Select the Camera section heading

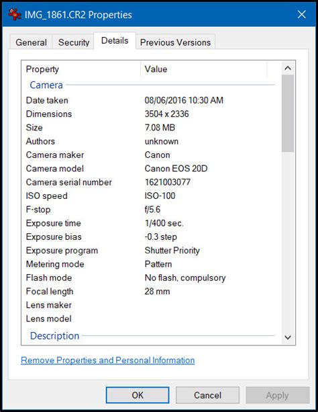(46, 85)
